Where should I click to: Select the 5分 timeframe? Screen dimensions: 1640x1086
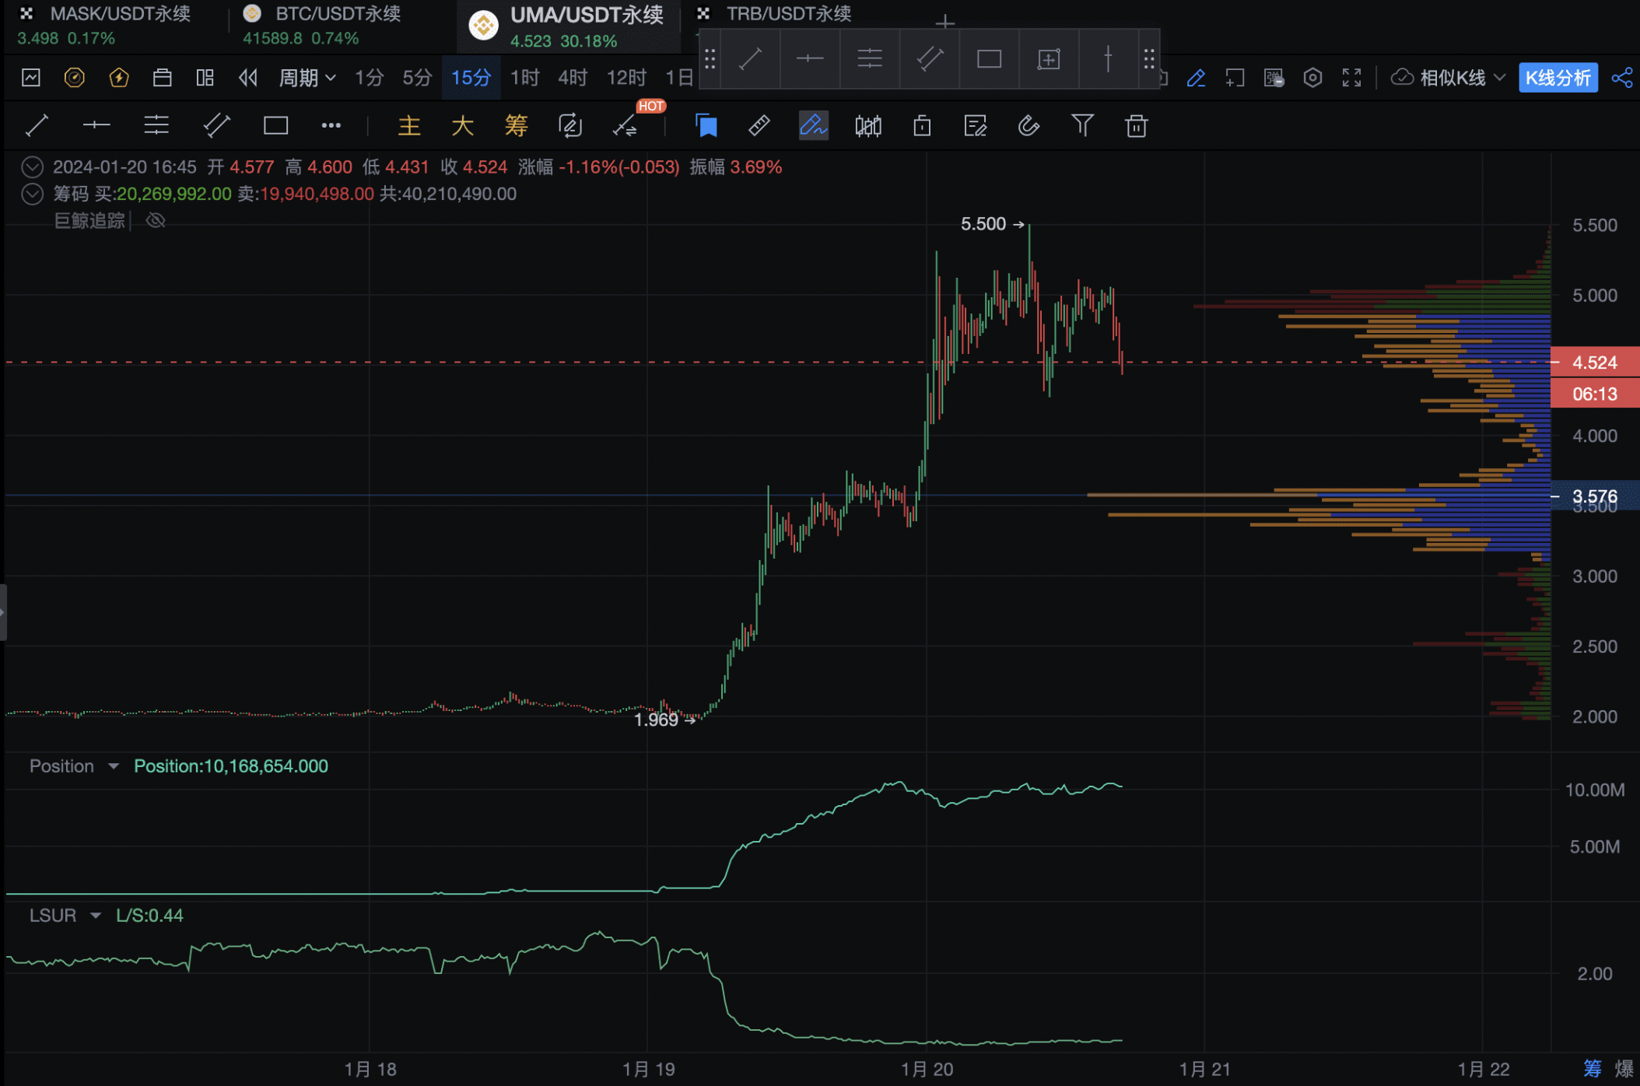click(417, 78)
